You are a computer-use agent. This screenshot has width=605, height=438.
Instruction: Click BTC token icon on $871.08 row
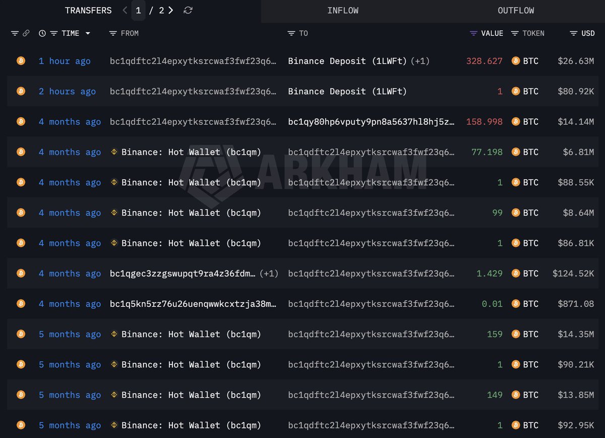[x=515, y=303]
